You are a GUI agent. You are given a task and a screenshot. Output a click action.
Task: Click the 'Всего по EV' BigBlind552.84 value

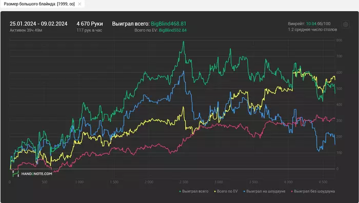coord(173,30)
